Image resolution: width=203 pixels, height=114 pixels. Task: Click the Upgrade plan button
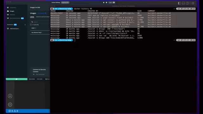click(65, 3)
